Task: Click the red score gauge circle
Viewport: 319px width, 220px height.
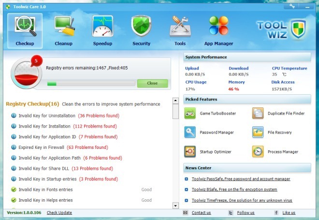Action: (x=26, y=73)
